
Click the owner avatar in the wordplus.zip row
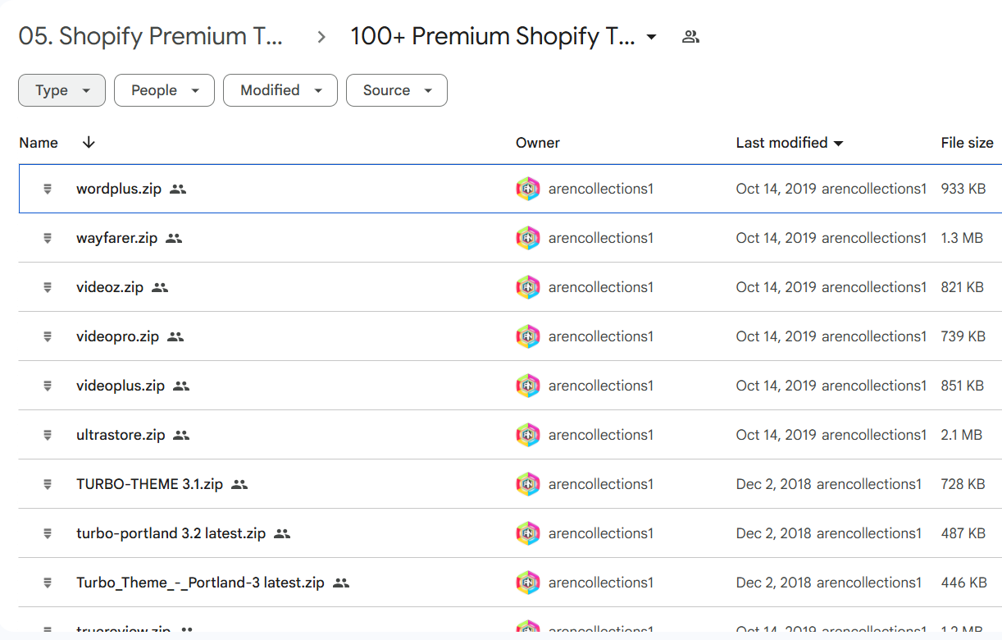click(528, 189)
